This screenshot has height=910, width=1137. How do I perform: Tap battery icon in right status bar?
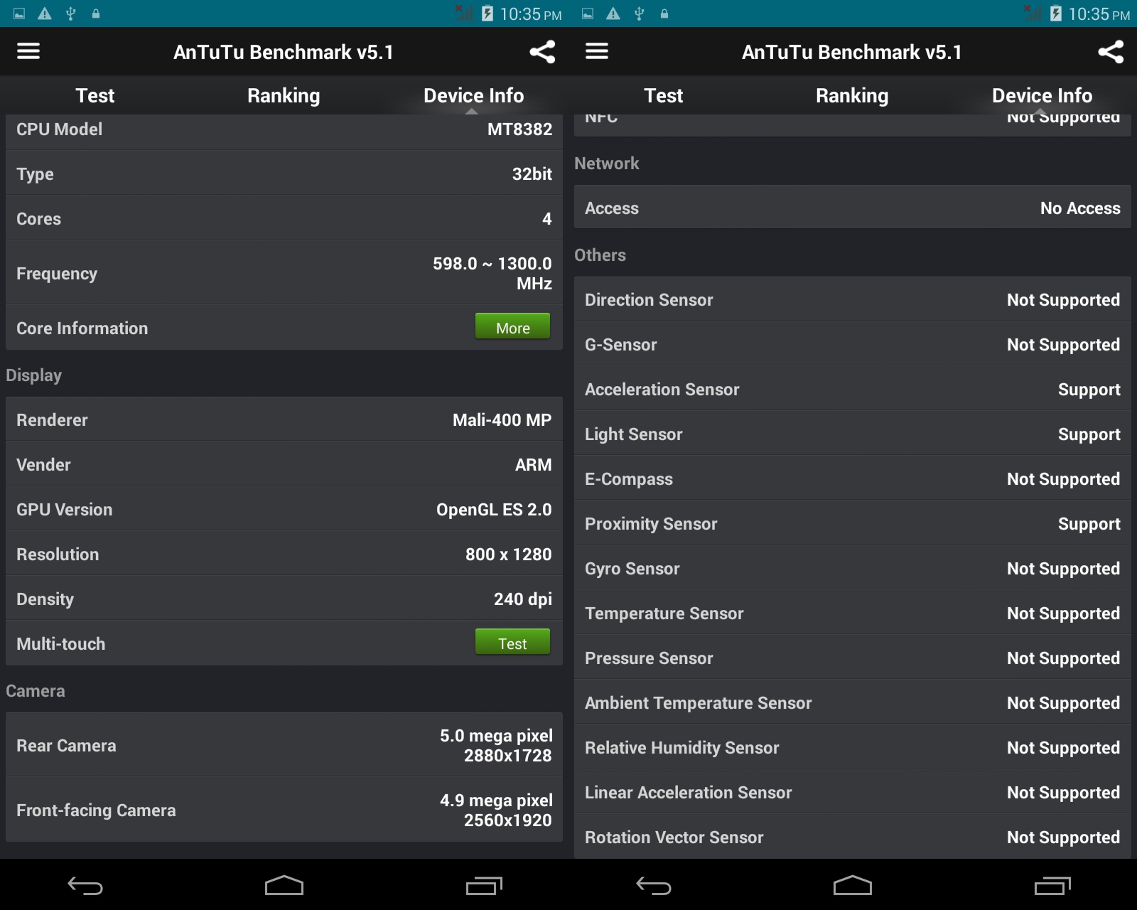click(1056, 14)
